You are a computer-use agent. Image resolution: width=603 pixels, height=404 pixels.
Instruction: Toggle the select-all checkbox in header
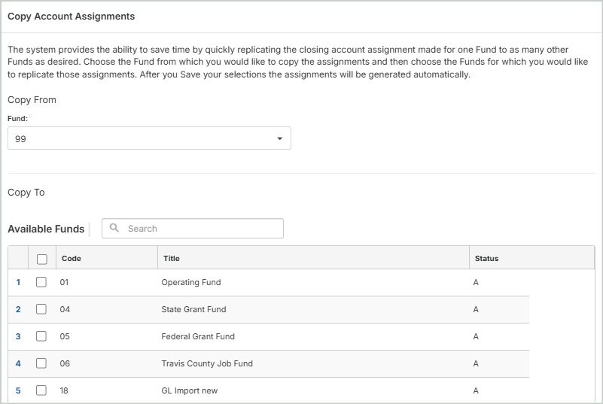[x=42, y=259]
